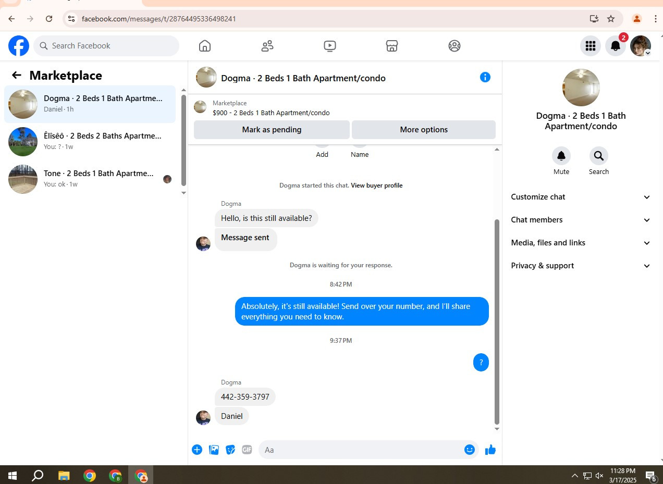663x484 pixels.
Task: Open the Groups icon in the top nav
Action: point(455,46)
